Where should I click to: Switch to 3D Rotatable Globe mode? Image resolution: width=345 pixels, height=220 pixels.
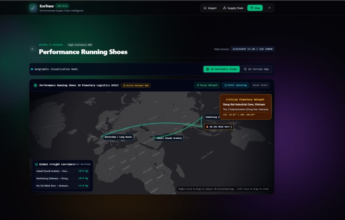[x=222, y=69]
